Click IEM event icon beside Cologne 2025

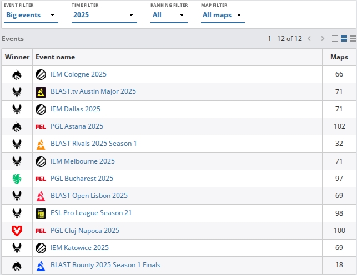tap(41, 74)
